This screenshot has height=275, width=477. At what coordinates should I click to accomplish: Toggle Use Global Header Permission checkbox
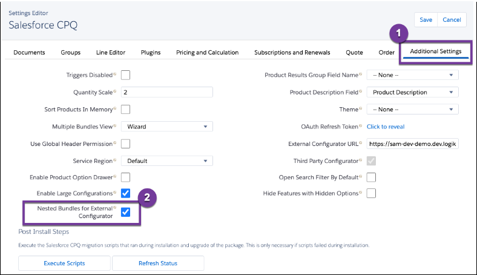125,144
